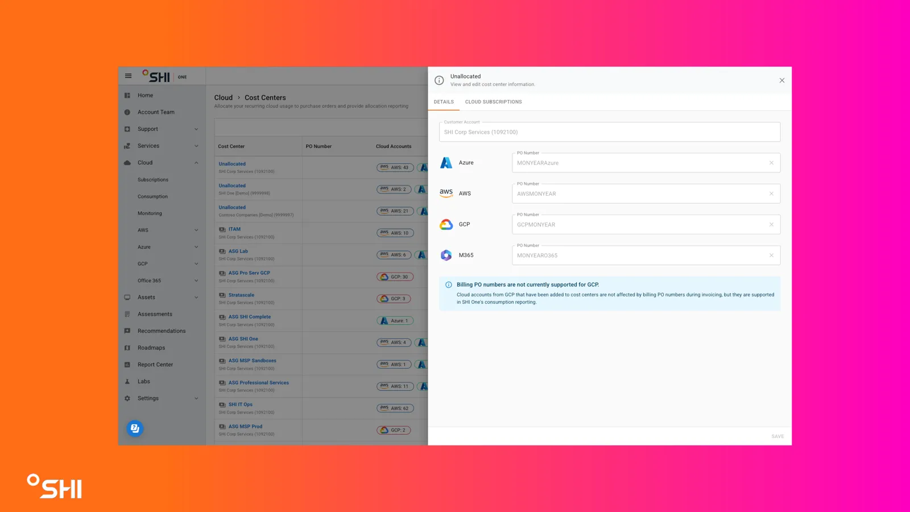Click the Labs flask icon
The image size is (910, 512).
coord(127,382)
